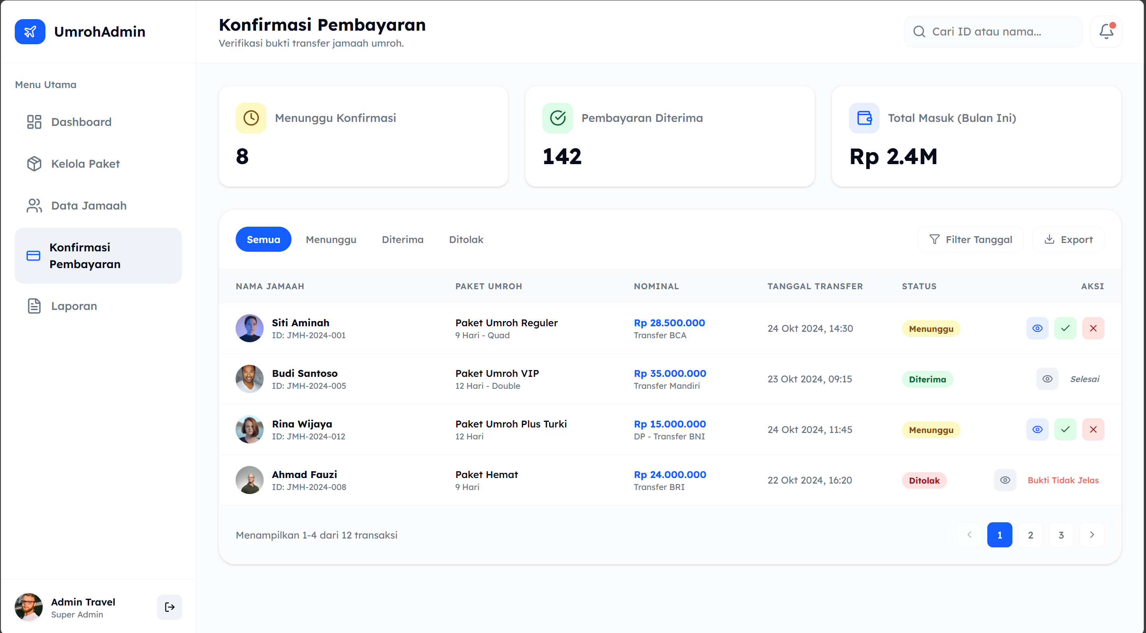
Task: Click the UmrohAdmin airplane logo
Action: click(x=30, y=31)
